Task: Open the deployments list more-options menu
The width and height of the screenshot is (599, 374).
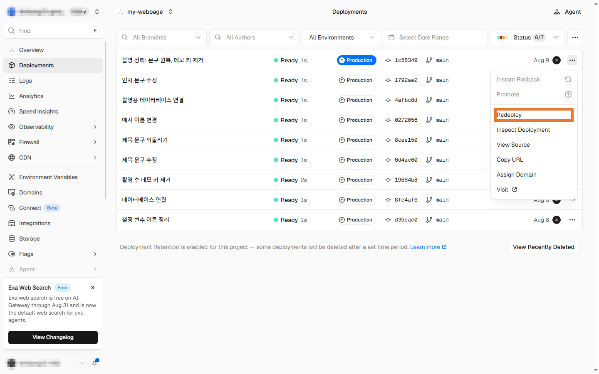Action: coord(575,37)
